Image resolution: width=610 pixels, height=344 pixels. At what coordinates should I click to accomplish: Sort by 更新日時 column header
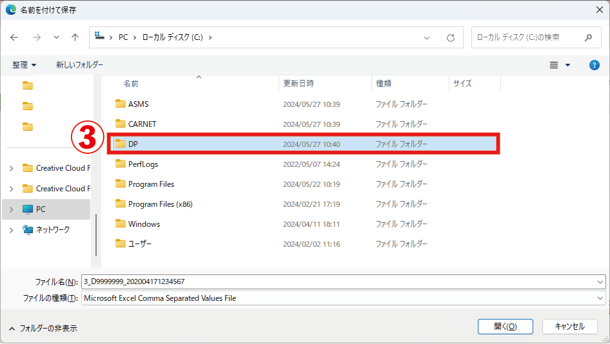[x=299, y=84]
